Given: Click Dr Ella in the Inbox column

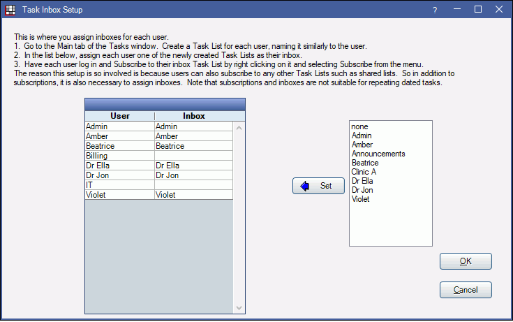Looking at the screenshot, I should (194, 166).
